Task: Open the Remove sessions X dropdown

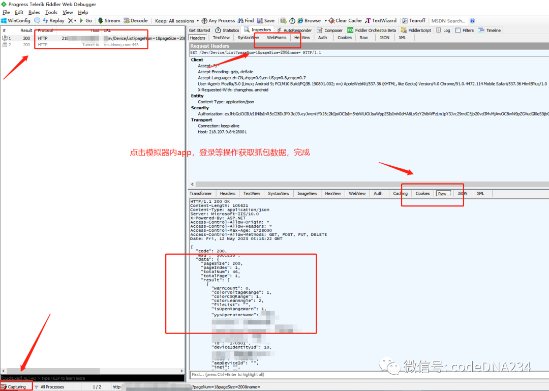Action: (x=72, y=21)
